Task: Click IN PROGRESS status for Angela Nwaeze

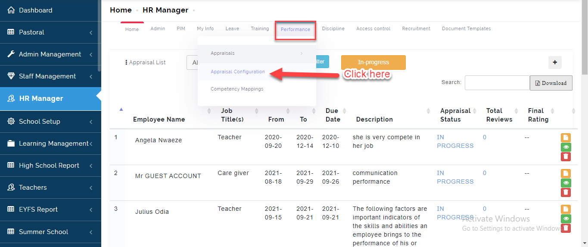Action: pos(455,141)
